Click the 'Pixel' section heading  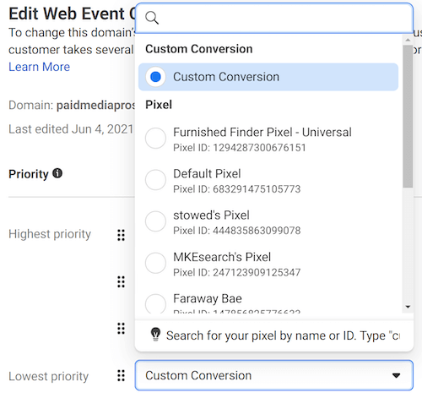click(159, 105)
